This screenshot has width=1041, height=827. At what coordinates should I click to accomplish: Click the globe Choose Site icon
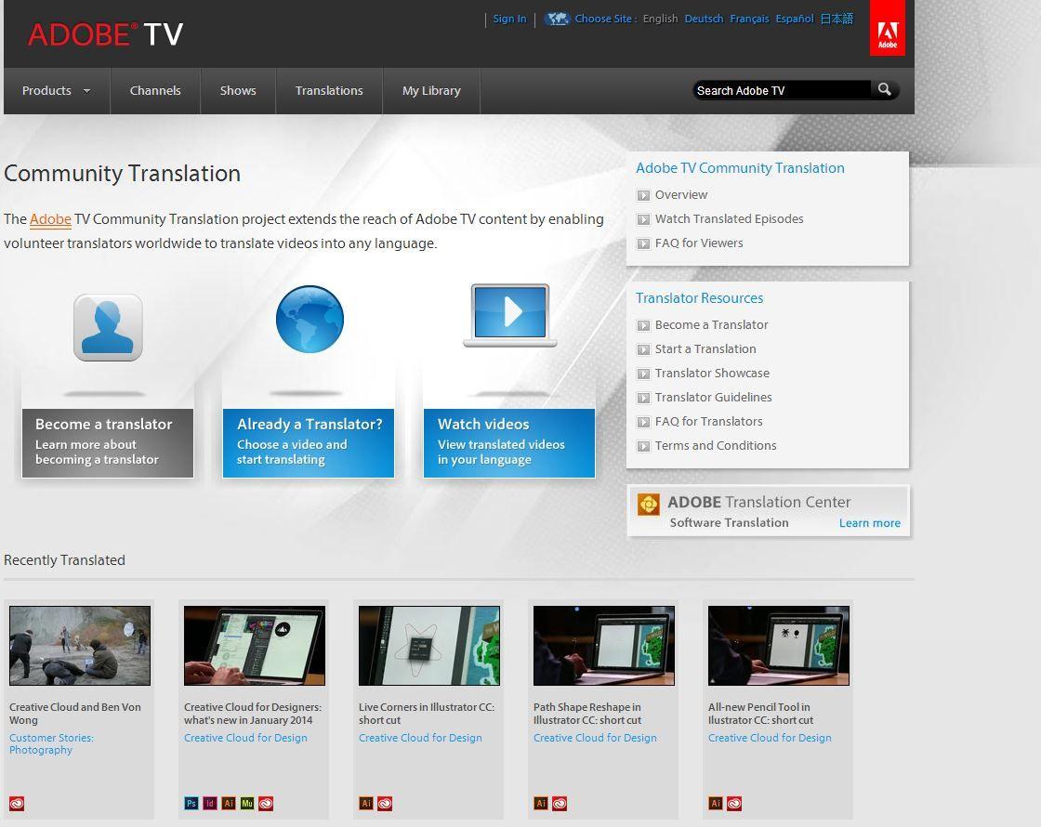tap(557, 19)
